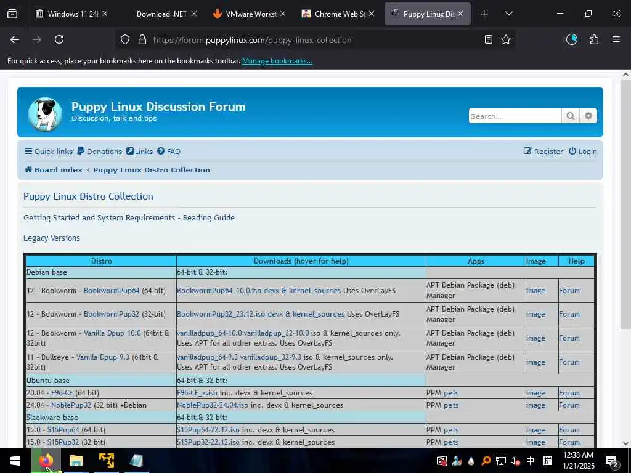Click kernel_sources link in BookwormPup32 row
Screen dimensions: 631x473
319,314
